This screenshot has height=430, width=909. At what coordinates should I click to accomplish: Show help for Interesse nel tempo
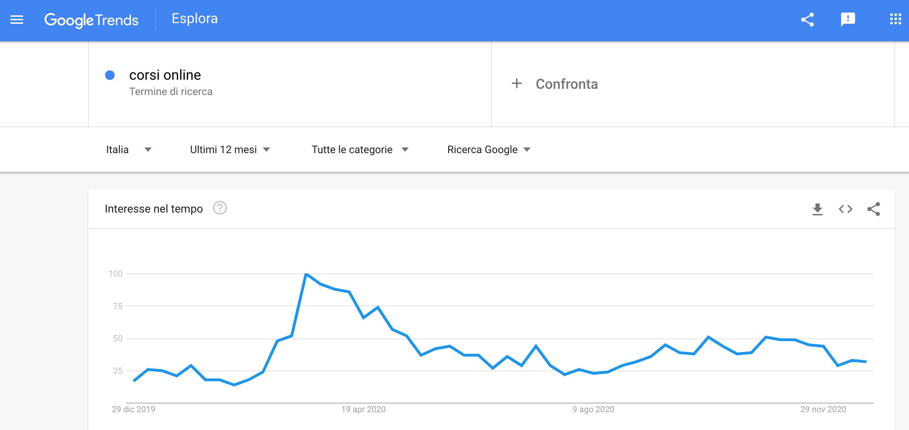[220, 208]
